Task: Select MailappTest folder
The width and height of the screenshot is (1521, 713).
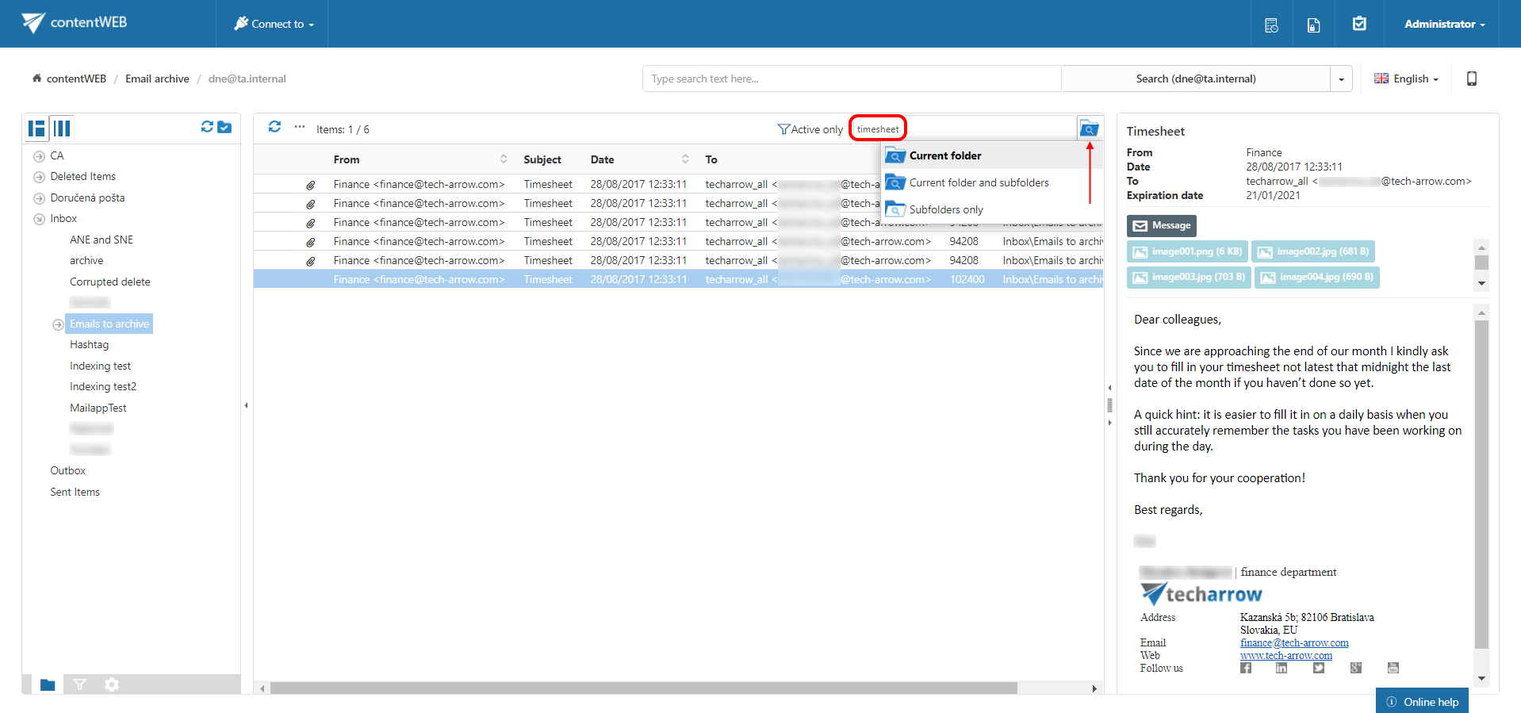Action: click(x=98, y=408)
